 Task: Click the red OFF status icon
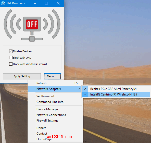pos(32,24)
